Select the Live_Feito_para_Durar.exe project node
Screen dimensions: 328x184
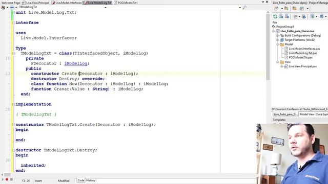297,31
